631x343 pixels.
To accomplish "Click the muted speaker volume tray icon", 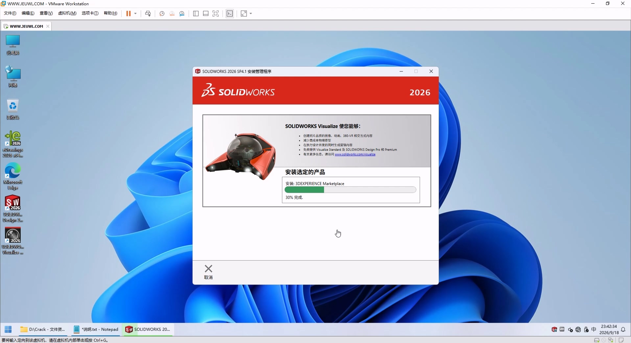I will [x=570, y=330].
